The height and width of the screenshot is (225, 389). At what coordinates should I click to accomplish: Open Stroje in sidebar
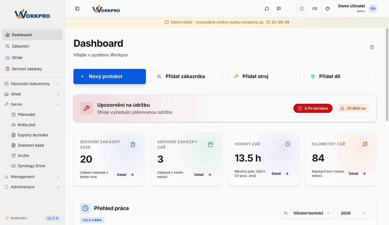coord(32,58)
